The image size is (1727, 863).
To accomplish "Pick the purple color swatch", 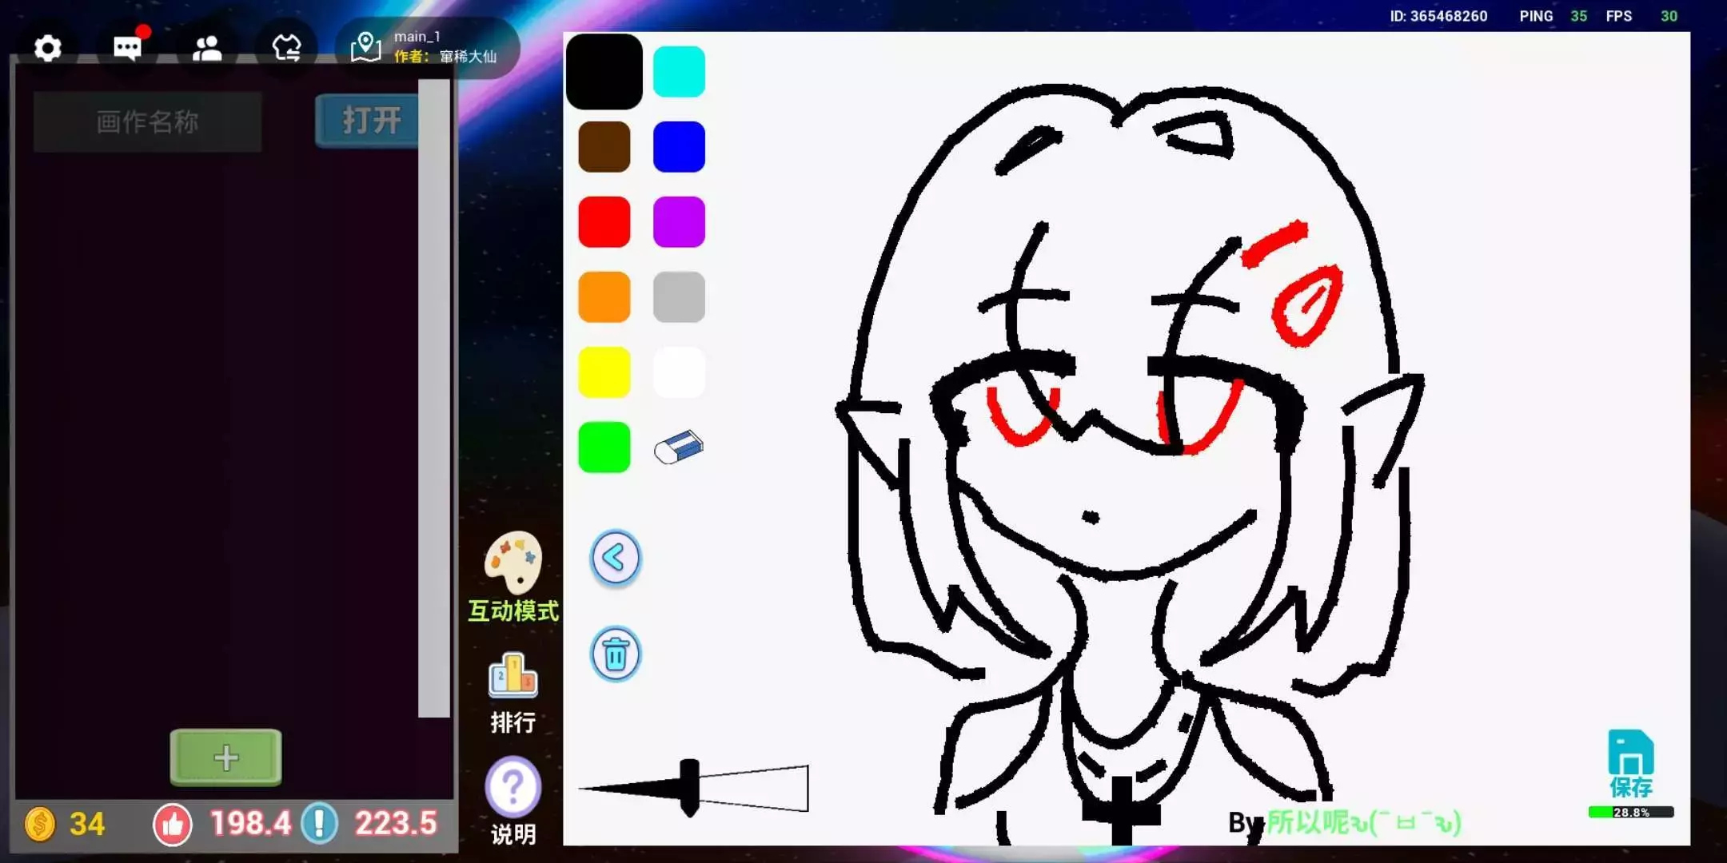I will pos(679,222).
